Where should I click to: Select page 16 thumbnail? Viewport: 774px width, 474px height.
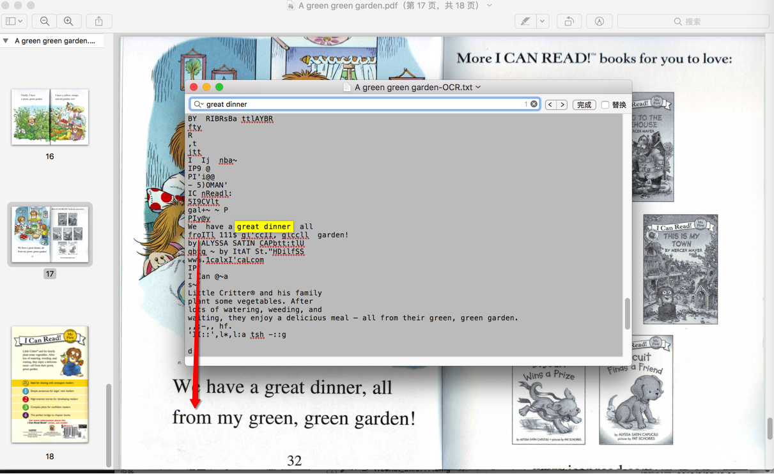click(x=50, y=117)
